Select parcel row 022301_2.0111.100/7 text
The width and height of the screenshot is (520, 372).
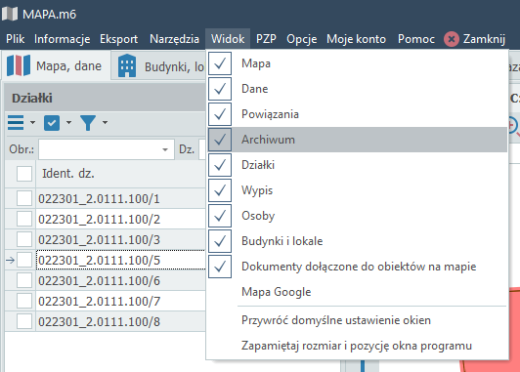pyautogui.click(x=99, y=302)
